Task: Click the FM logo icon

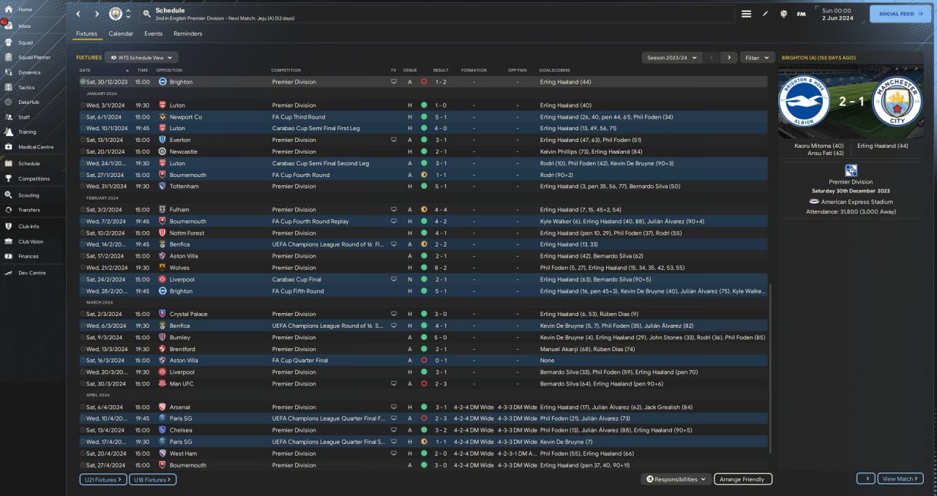Action: (801, 14)
